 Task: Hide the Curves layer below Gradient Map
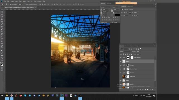pos(121,73)
